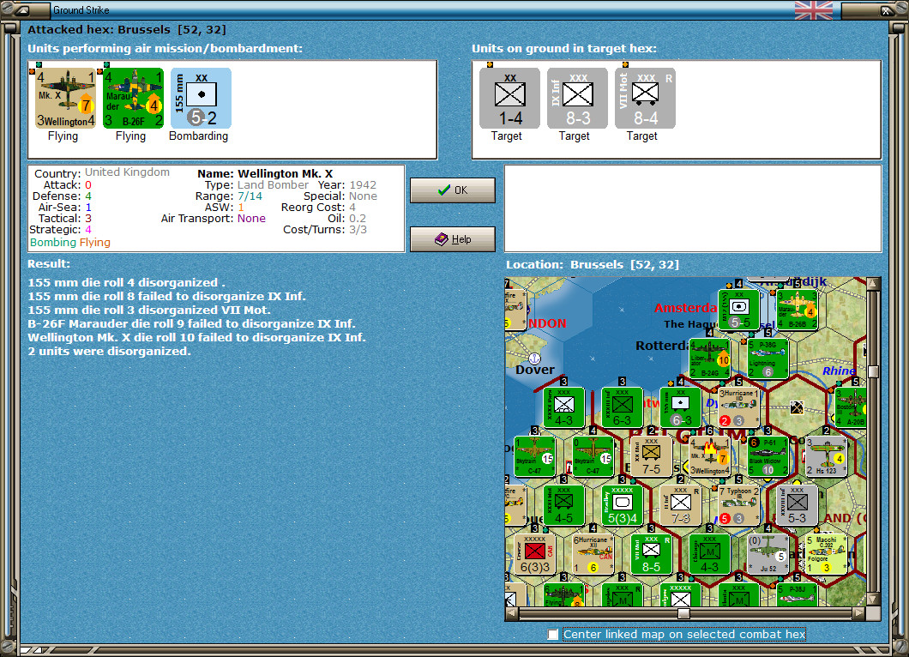Select the B-26F Marauder flying unit counter
This screenshot has height=657, width=909.
(x=133, y=98)
